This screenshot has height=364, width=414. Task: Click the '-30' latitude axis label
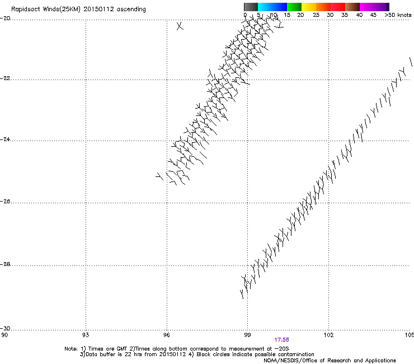tap(5, 329)
